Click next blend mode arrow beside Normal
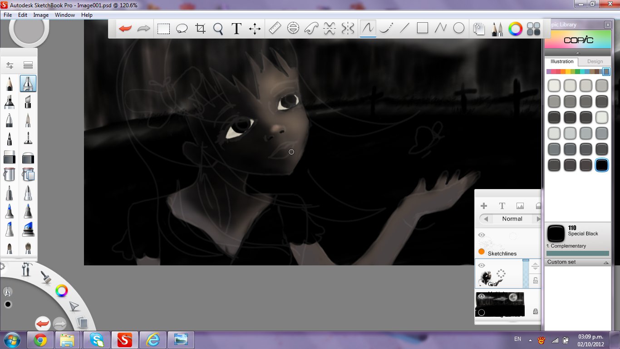Image resolution: width=620 pixels, height=349 pixels. pos(538,219)
